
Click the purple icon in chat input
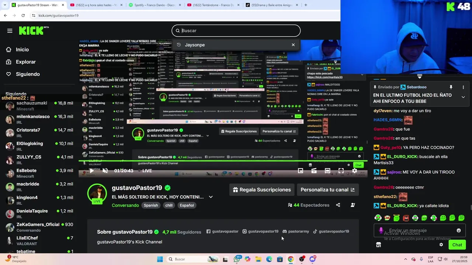[381, 230]
